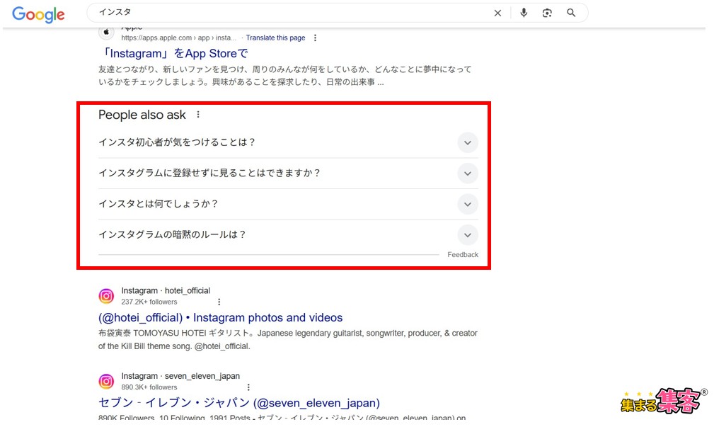Open the three-dot menu next to People also ask
Image resolution: width=714 pixels, height=427 pixels.
pyautogui.click(x=198, y=115)
